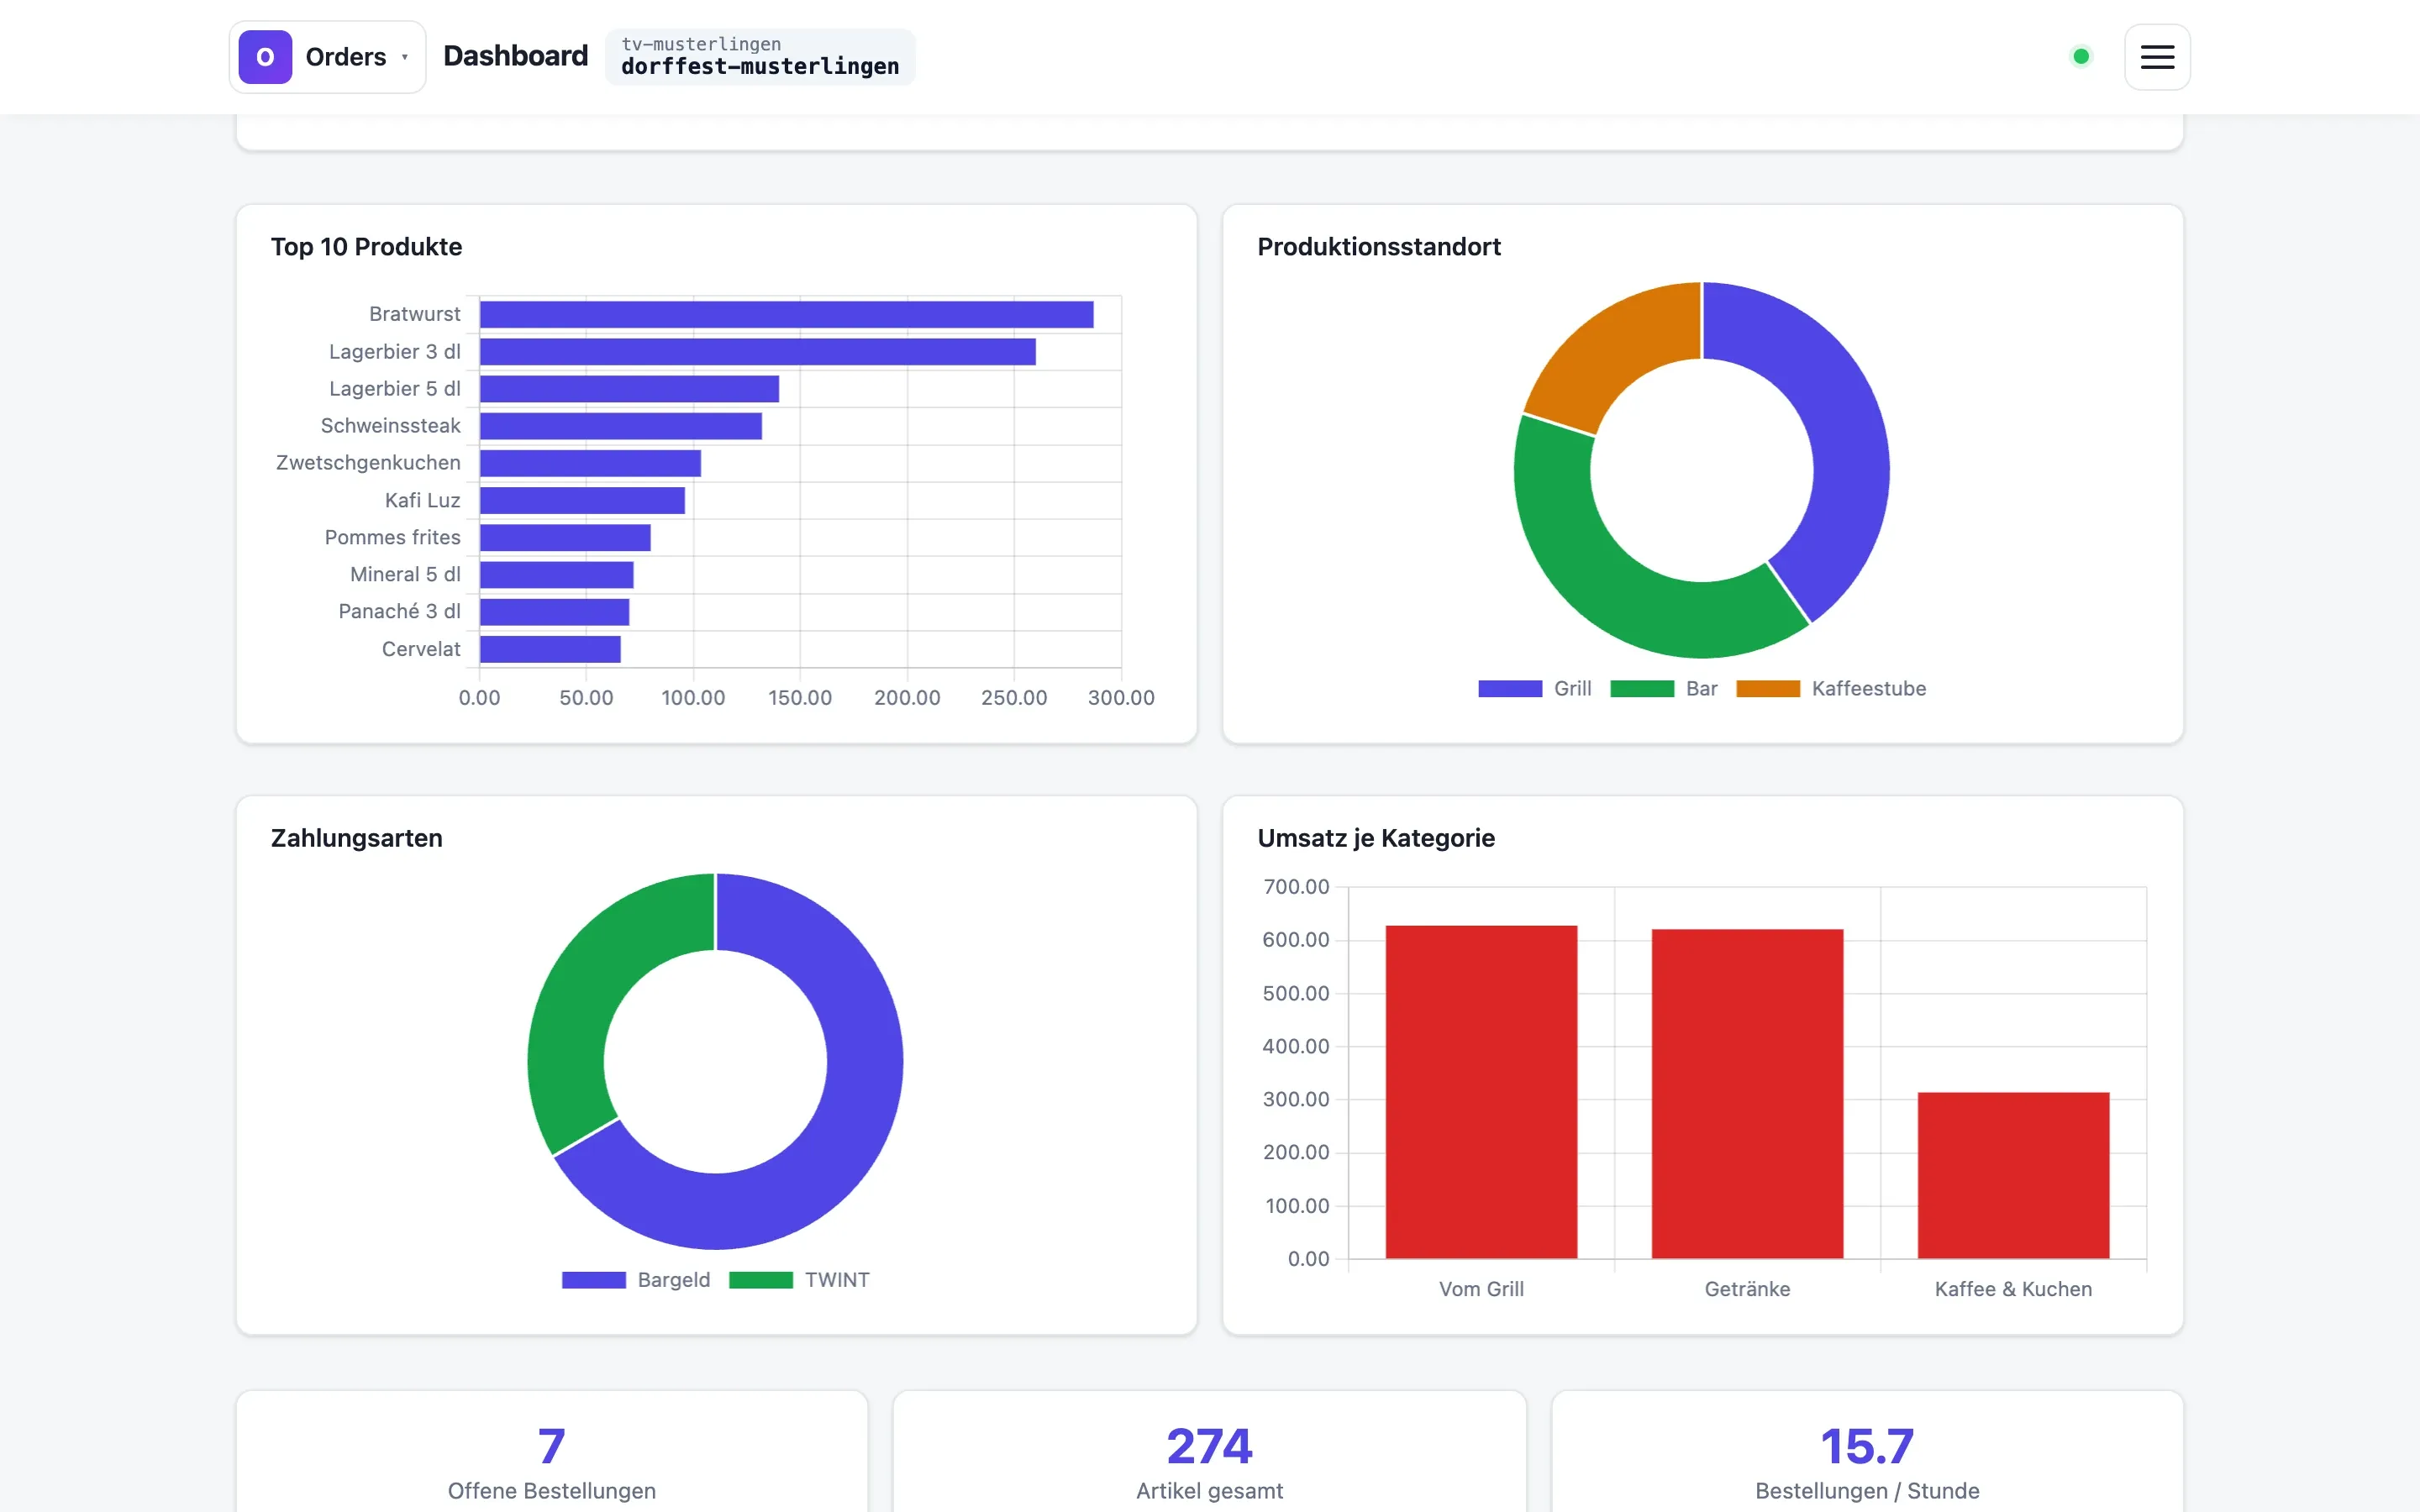This screenshot has height=1512, width=2420.
Task: Click the Kaffee & Kuchen revenue bar
Action: click(x=2013, y=1175)
